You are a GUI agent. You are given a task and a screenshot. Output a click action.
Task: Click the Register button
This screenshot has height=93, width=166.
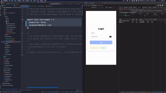click(103, 48)
